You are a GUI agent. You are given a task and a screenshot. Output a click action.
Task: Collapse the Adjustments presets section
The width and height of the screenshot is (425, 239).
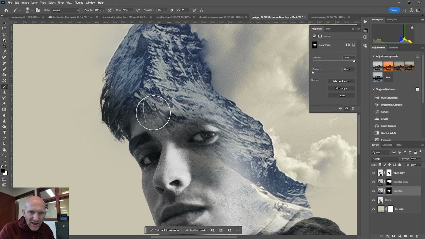coord(374,56)
